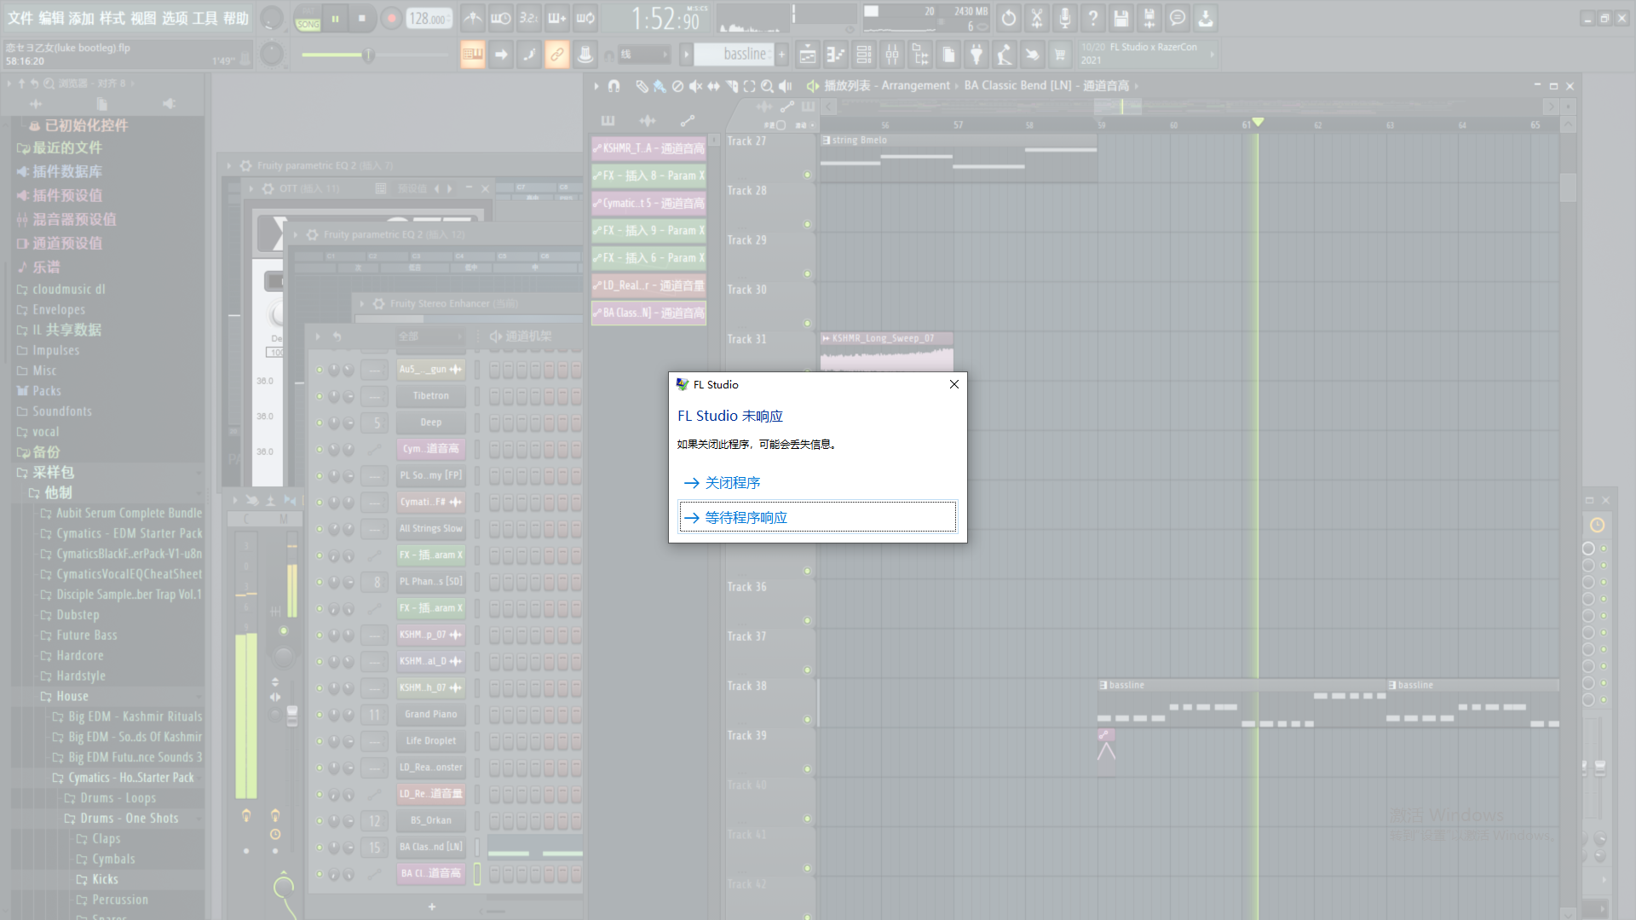Viewport: 1636px width, 920px height.
Task: Click the undo history icon
Action: tap(1009, 18)
